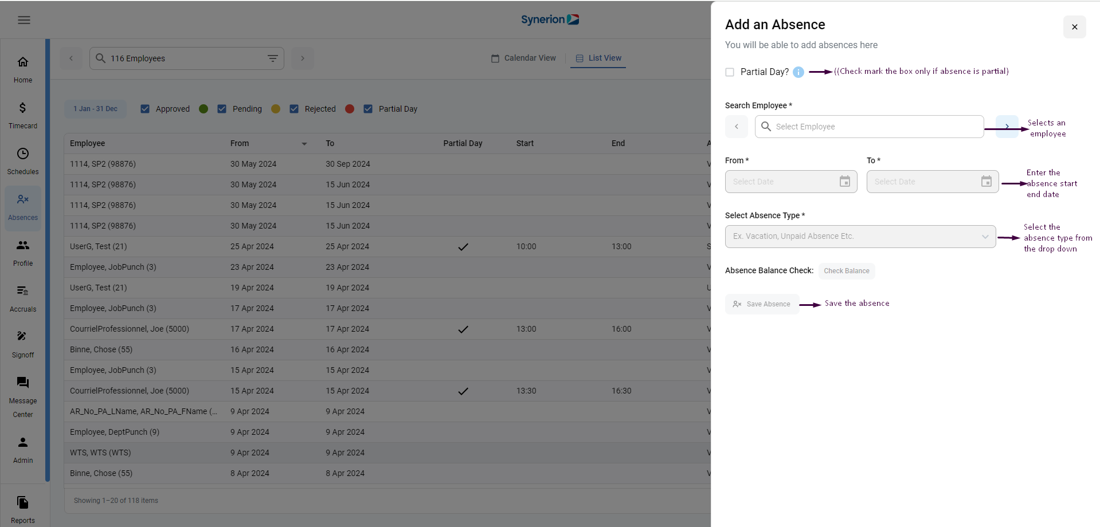Open Absences sidebar icon

coord(23,199)
